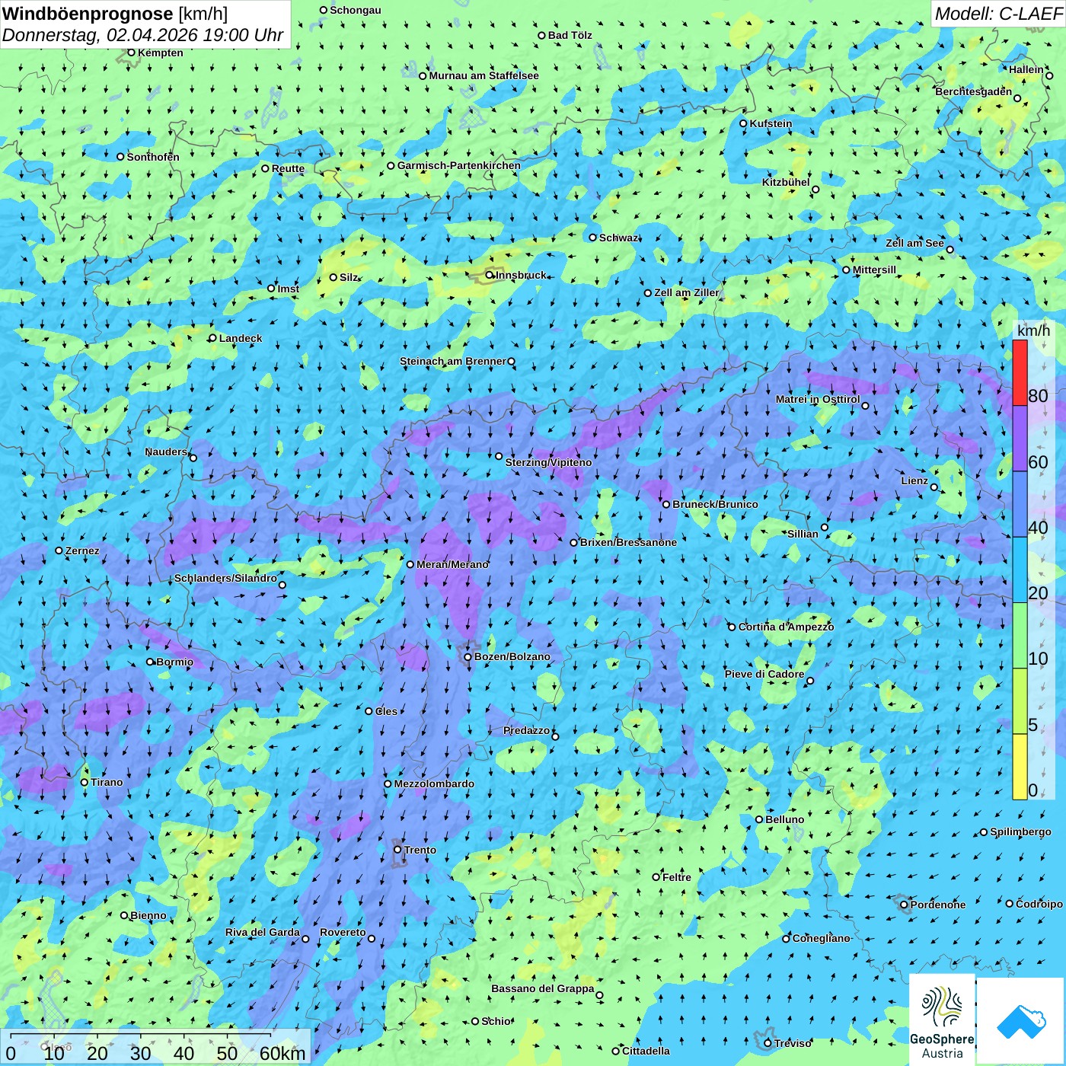This screenshot has width=1066, height=1066.
Task: Select the yellow 0–5 km/h legend segment
Action: point(1020,767)
